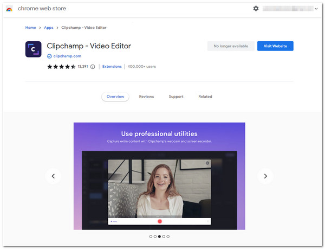Switch to the Support tab
The width and height of the screenshot is (325, 249).
[176, 97]
